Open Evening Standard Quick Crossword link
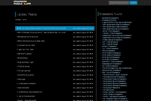Viewport: 151px width, 101px height. click(115, 29)
